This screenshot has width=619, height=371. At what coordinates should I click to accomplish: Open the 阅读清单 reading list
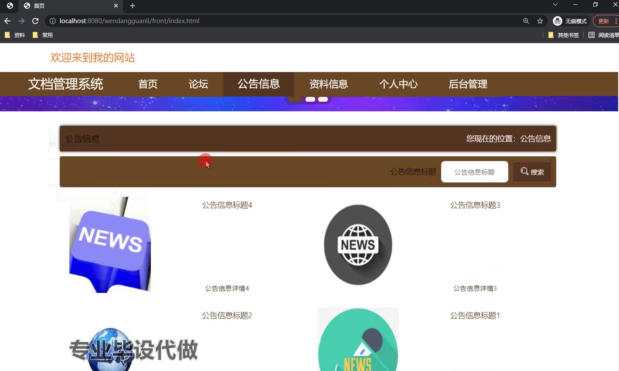coord(604,35)
